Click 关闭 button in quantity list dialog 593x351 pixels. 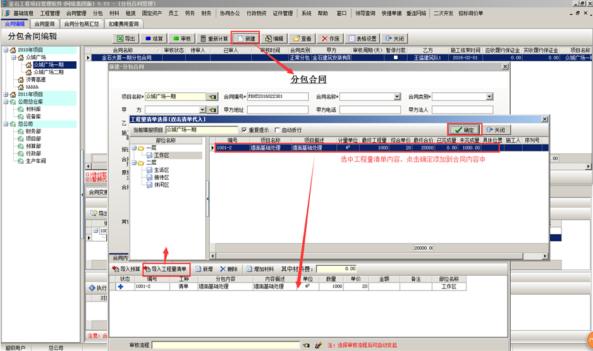click(495, 130)
